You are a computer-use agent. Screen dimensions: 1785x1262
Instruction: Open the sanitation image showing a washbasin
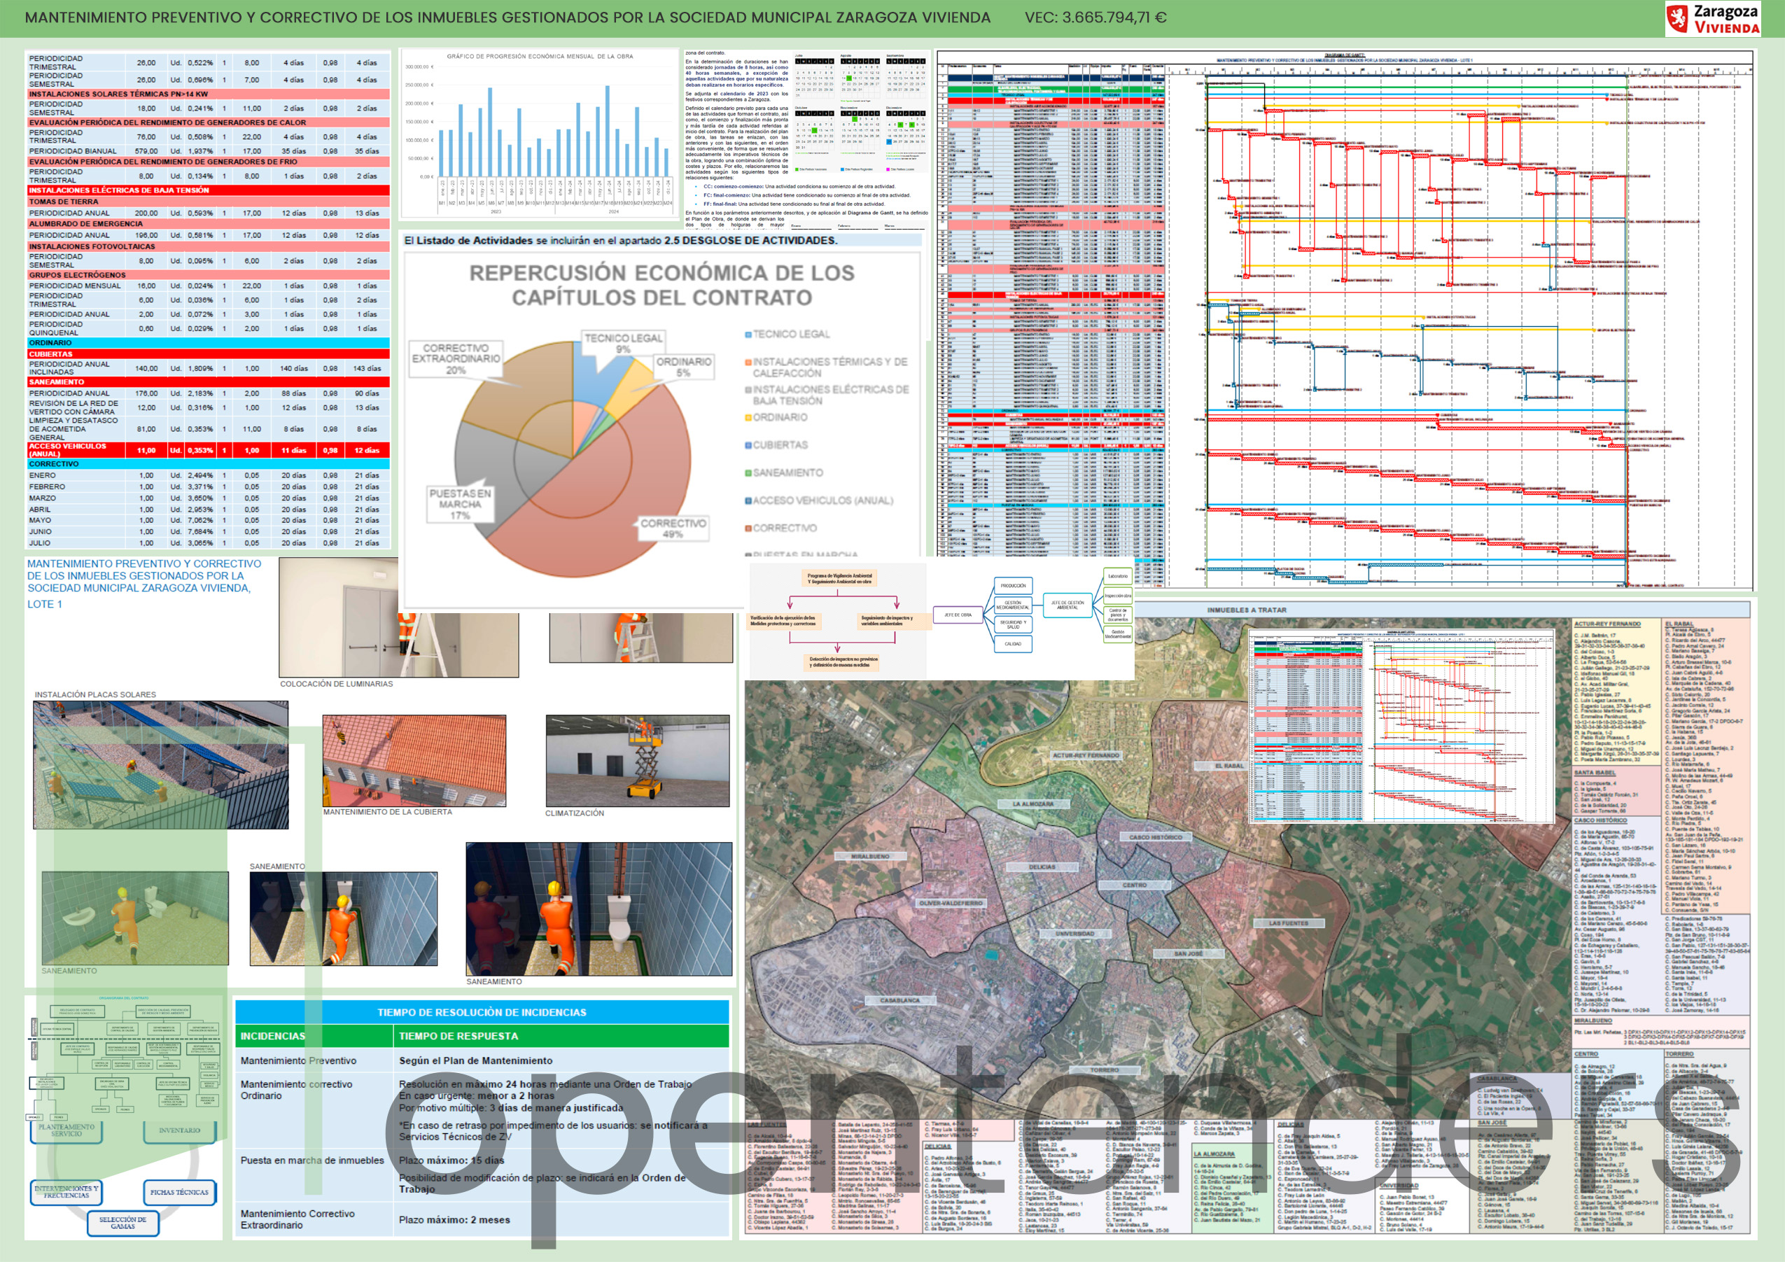(135, 918)
